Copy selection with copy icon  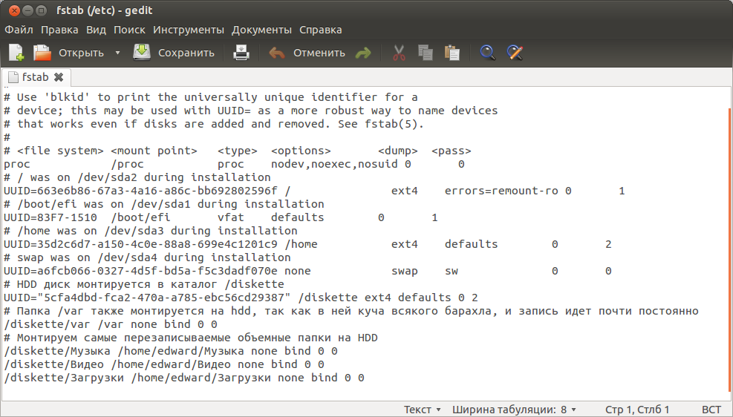click(425, 53)
